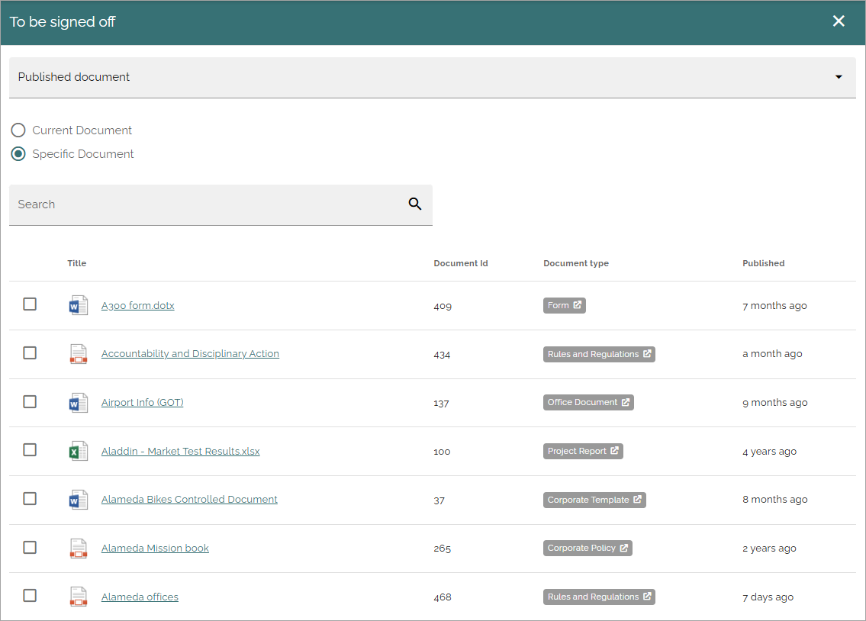This screenshot has width=866, height=621.
Task: Click the Office Document type tag
Action: [588, 402]
